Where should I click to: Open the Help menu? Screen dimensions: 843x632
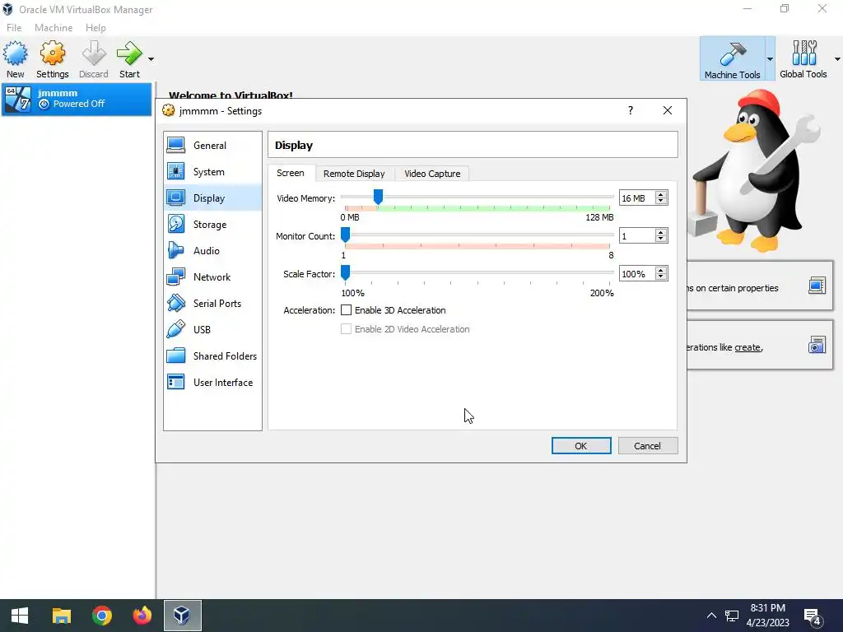(x=95, y=27)
